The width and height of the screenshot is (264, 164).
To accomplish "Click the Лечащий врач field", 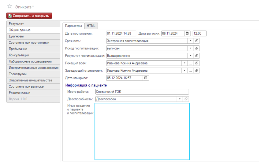I will (x=144, y=63).
